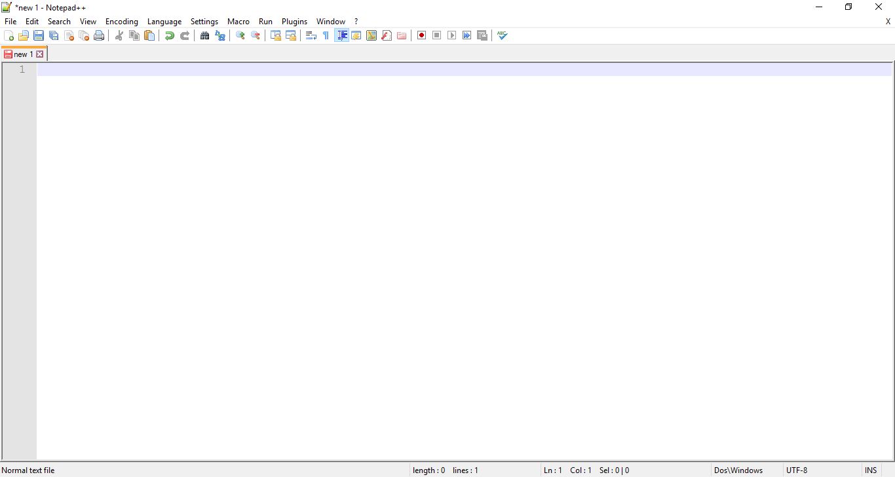Open an existing file

23,35
